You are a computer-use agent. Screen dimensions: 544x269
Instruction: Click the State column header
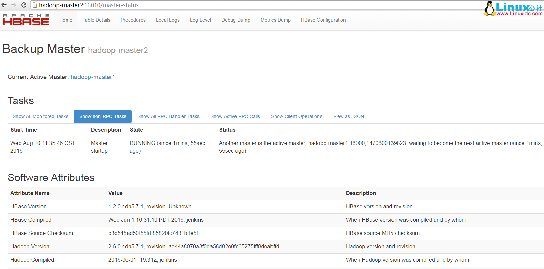click(136, 130)
